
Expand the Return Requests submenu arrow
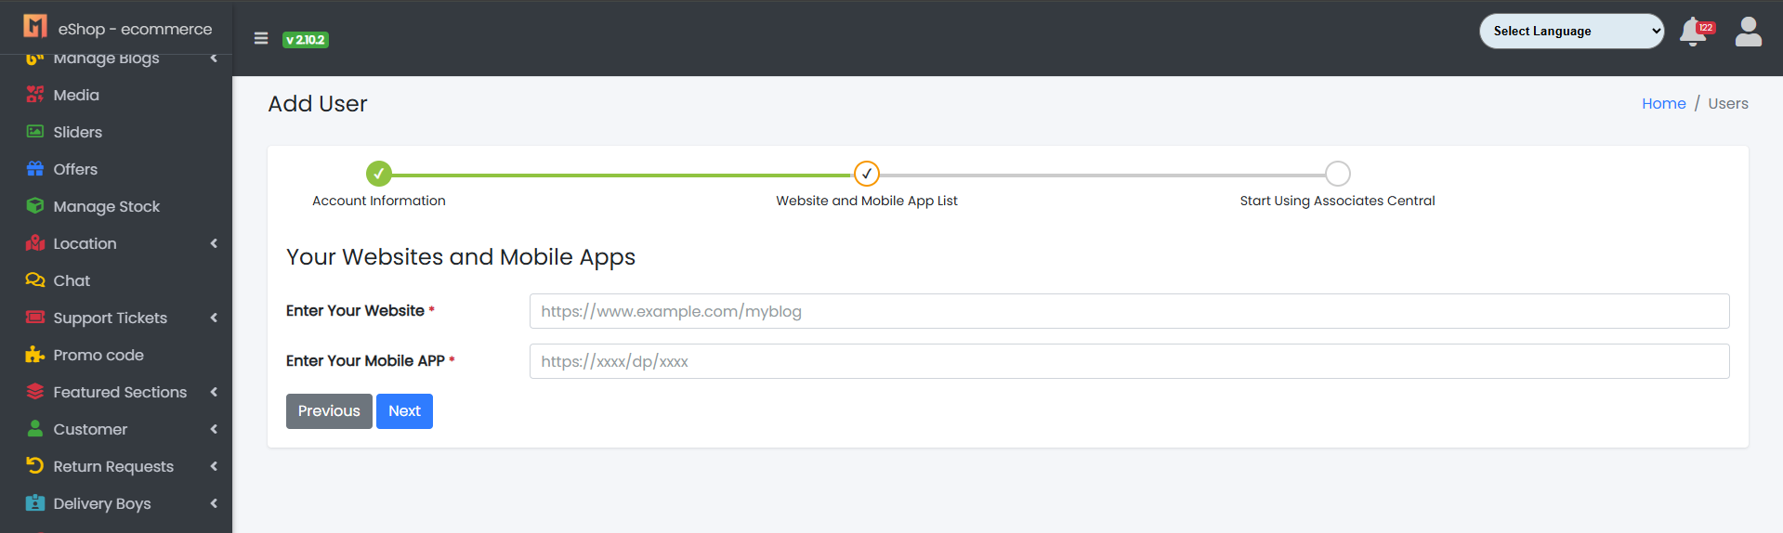(x=214, y=466)
